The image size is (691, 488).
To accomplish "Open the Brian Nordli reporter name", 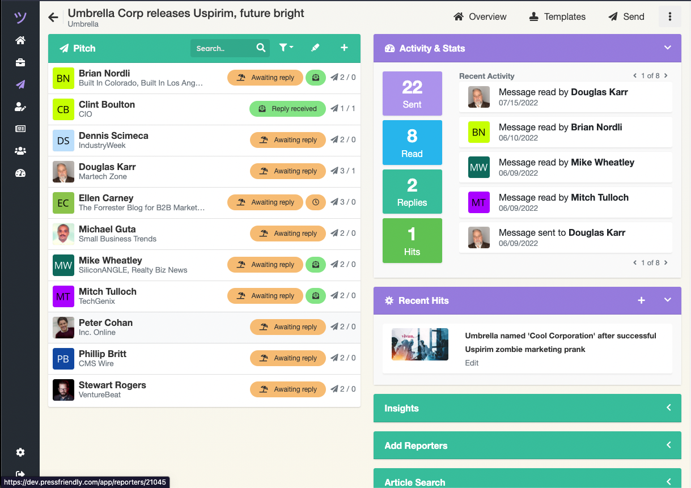I will coord(104,73).
